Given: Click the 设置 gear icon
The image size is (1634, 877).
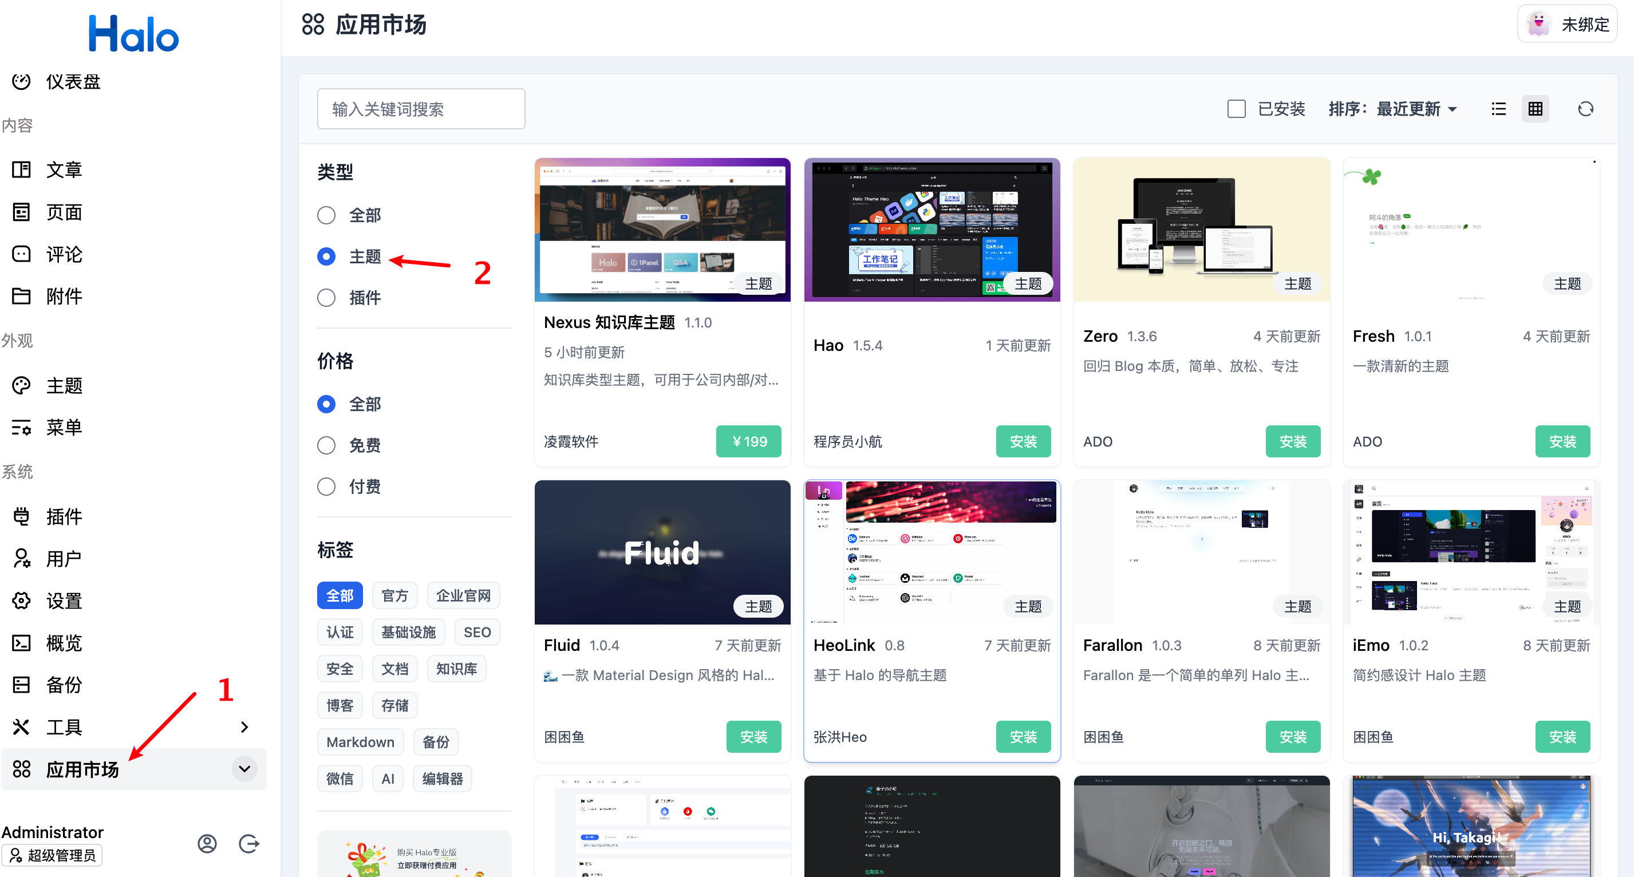Looking at the screenshot, I should (x=22, y=601).
